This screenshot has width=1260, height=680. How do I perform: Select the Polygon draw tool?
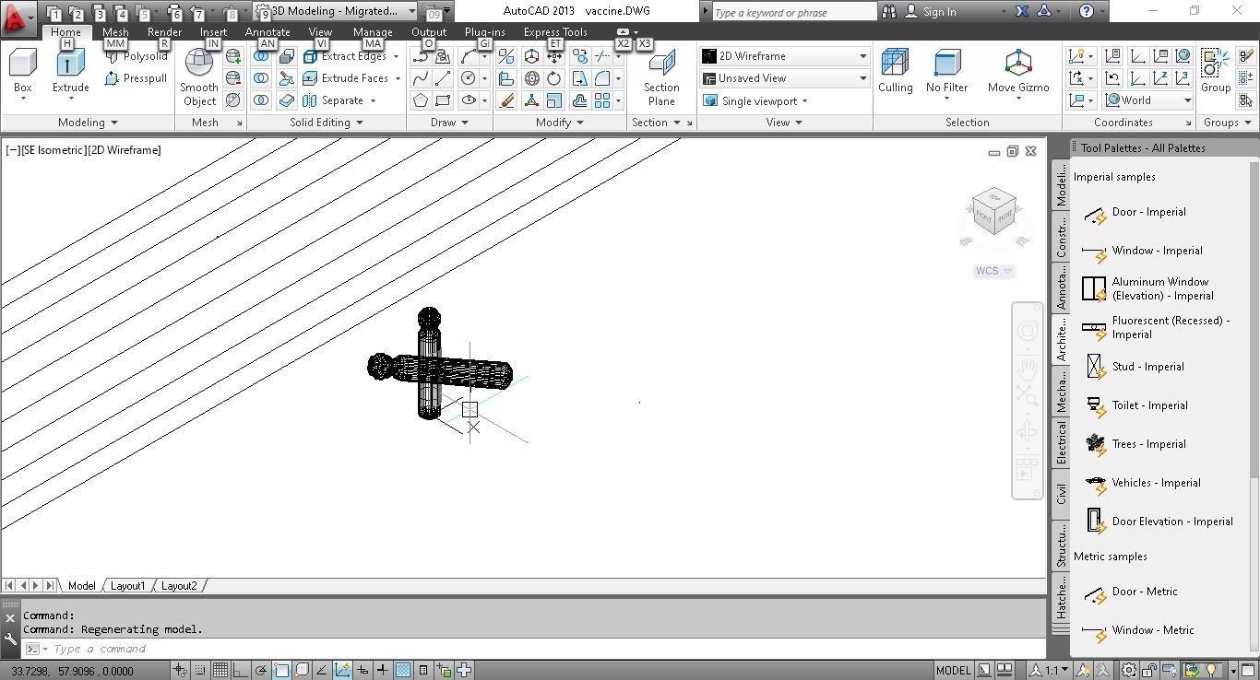[421, 100]
